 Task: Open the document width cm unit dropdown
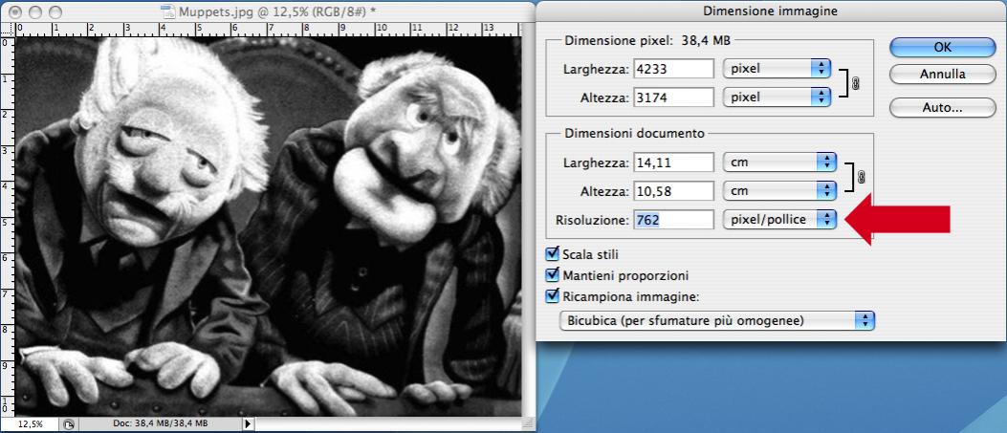[x=779, y=162]
